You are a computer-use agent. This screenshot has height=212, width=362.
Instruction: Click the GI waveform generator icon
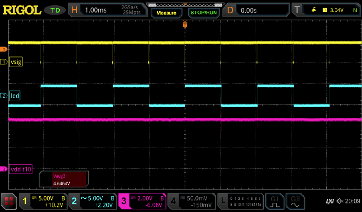(275, 200)
